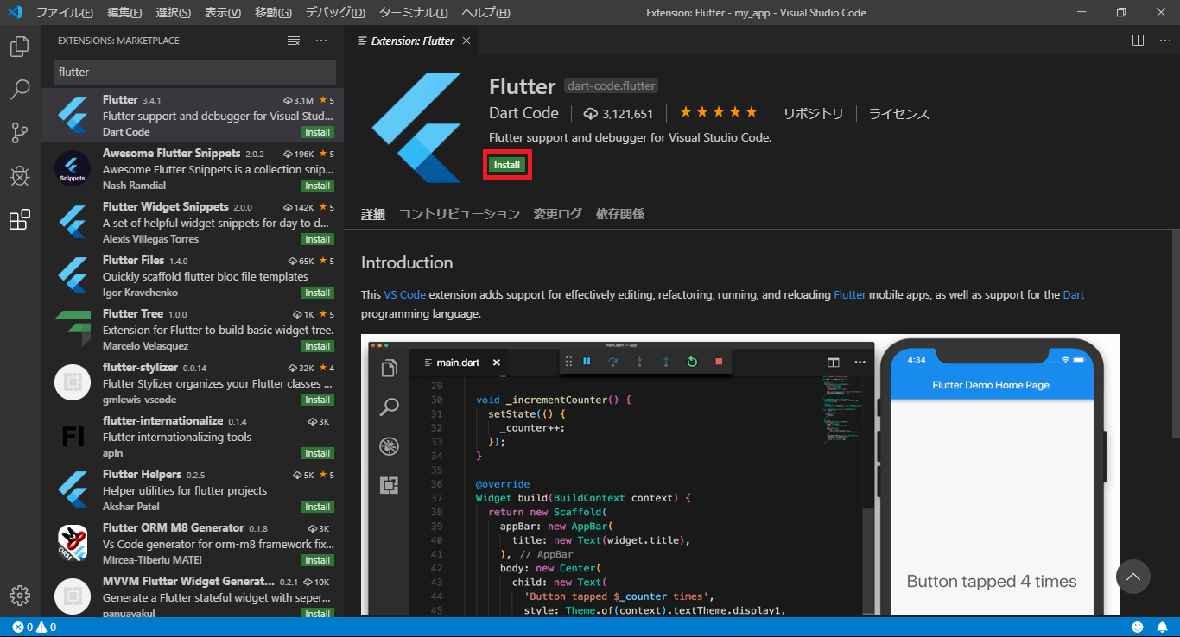Click the VS Code logo in title bar
The height and width of the screenshot is (637, 1180).
pos(15,13)
